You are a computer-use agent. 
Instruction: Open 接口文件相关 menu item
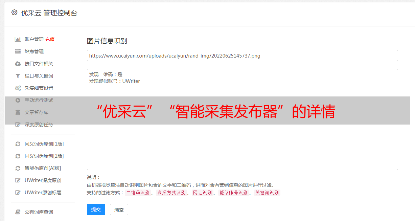(x=39, y=64)
